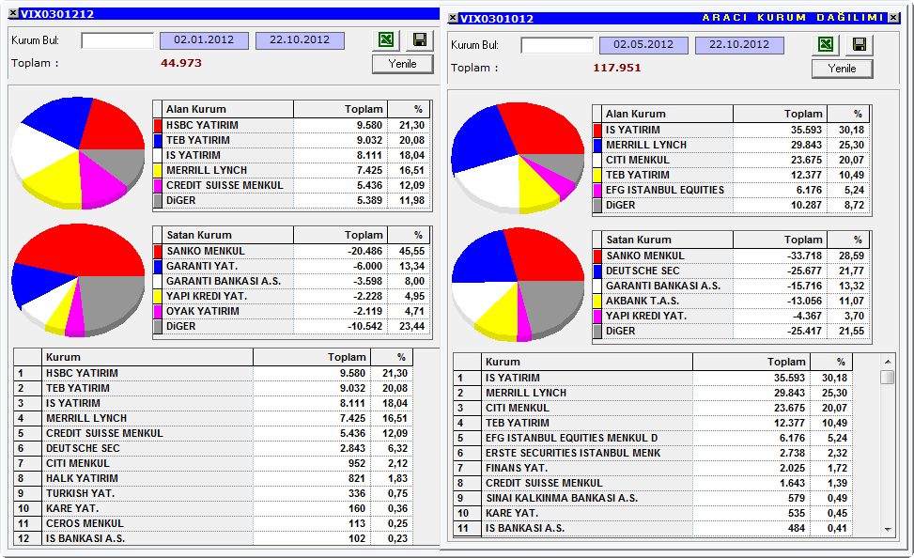Select SANKO MENKUL seller row with -20.486
Viewport: 914px width, 558px height.
tap(291, 252)
